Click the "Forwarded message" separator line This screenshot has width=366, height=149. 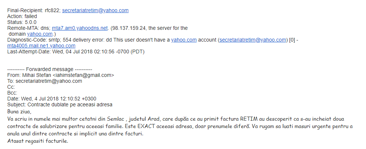point(50,69)
